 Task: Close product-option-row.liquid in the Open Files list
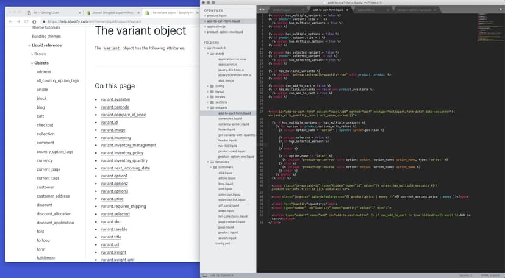tap(204, 32)
